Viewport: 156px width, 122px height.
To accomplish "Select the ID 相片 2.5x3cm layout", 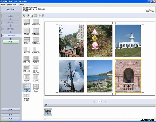I will coord(27,96).
